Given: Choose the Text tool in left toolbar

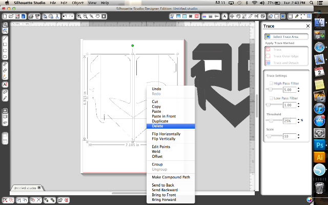Looking at the screenshot, I should [5, 84].
